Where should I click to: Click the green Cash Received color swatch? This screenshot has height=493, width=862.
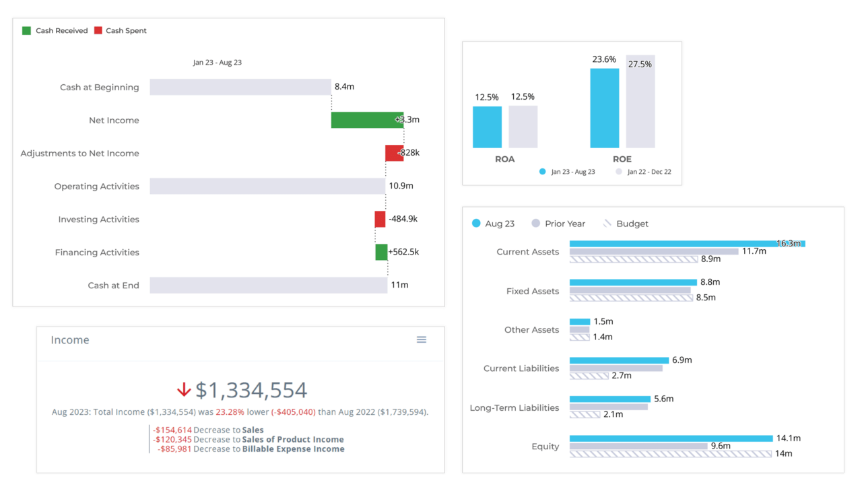tap(26, 30)
